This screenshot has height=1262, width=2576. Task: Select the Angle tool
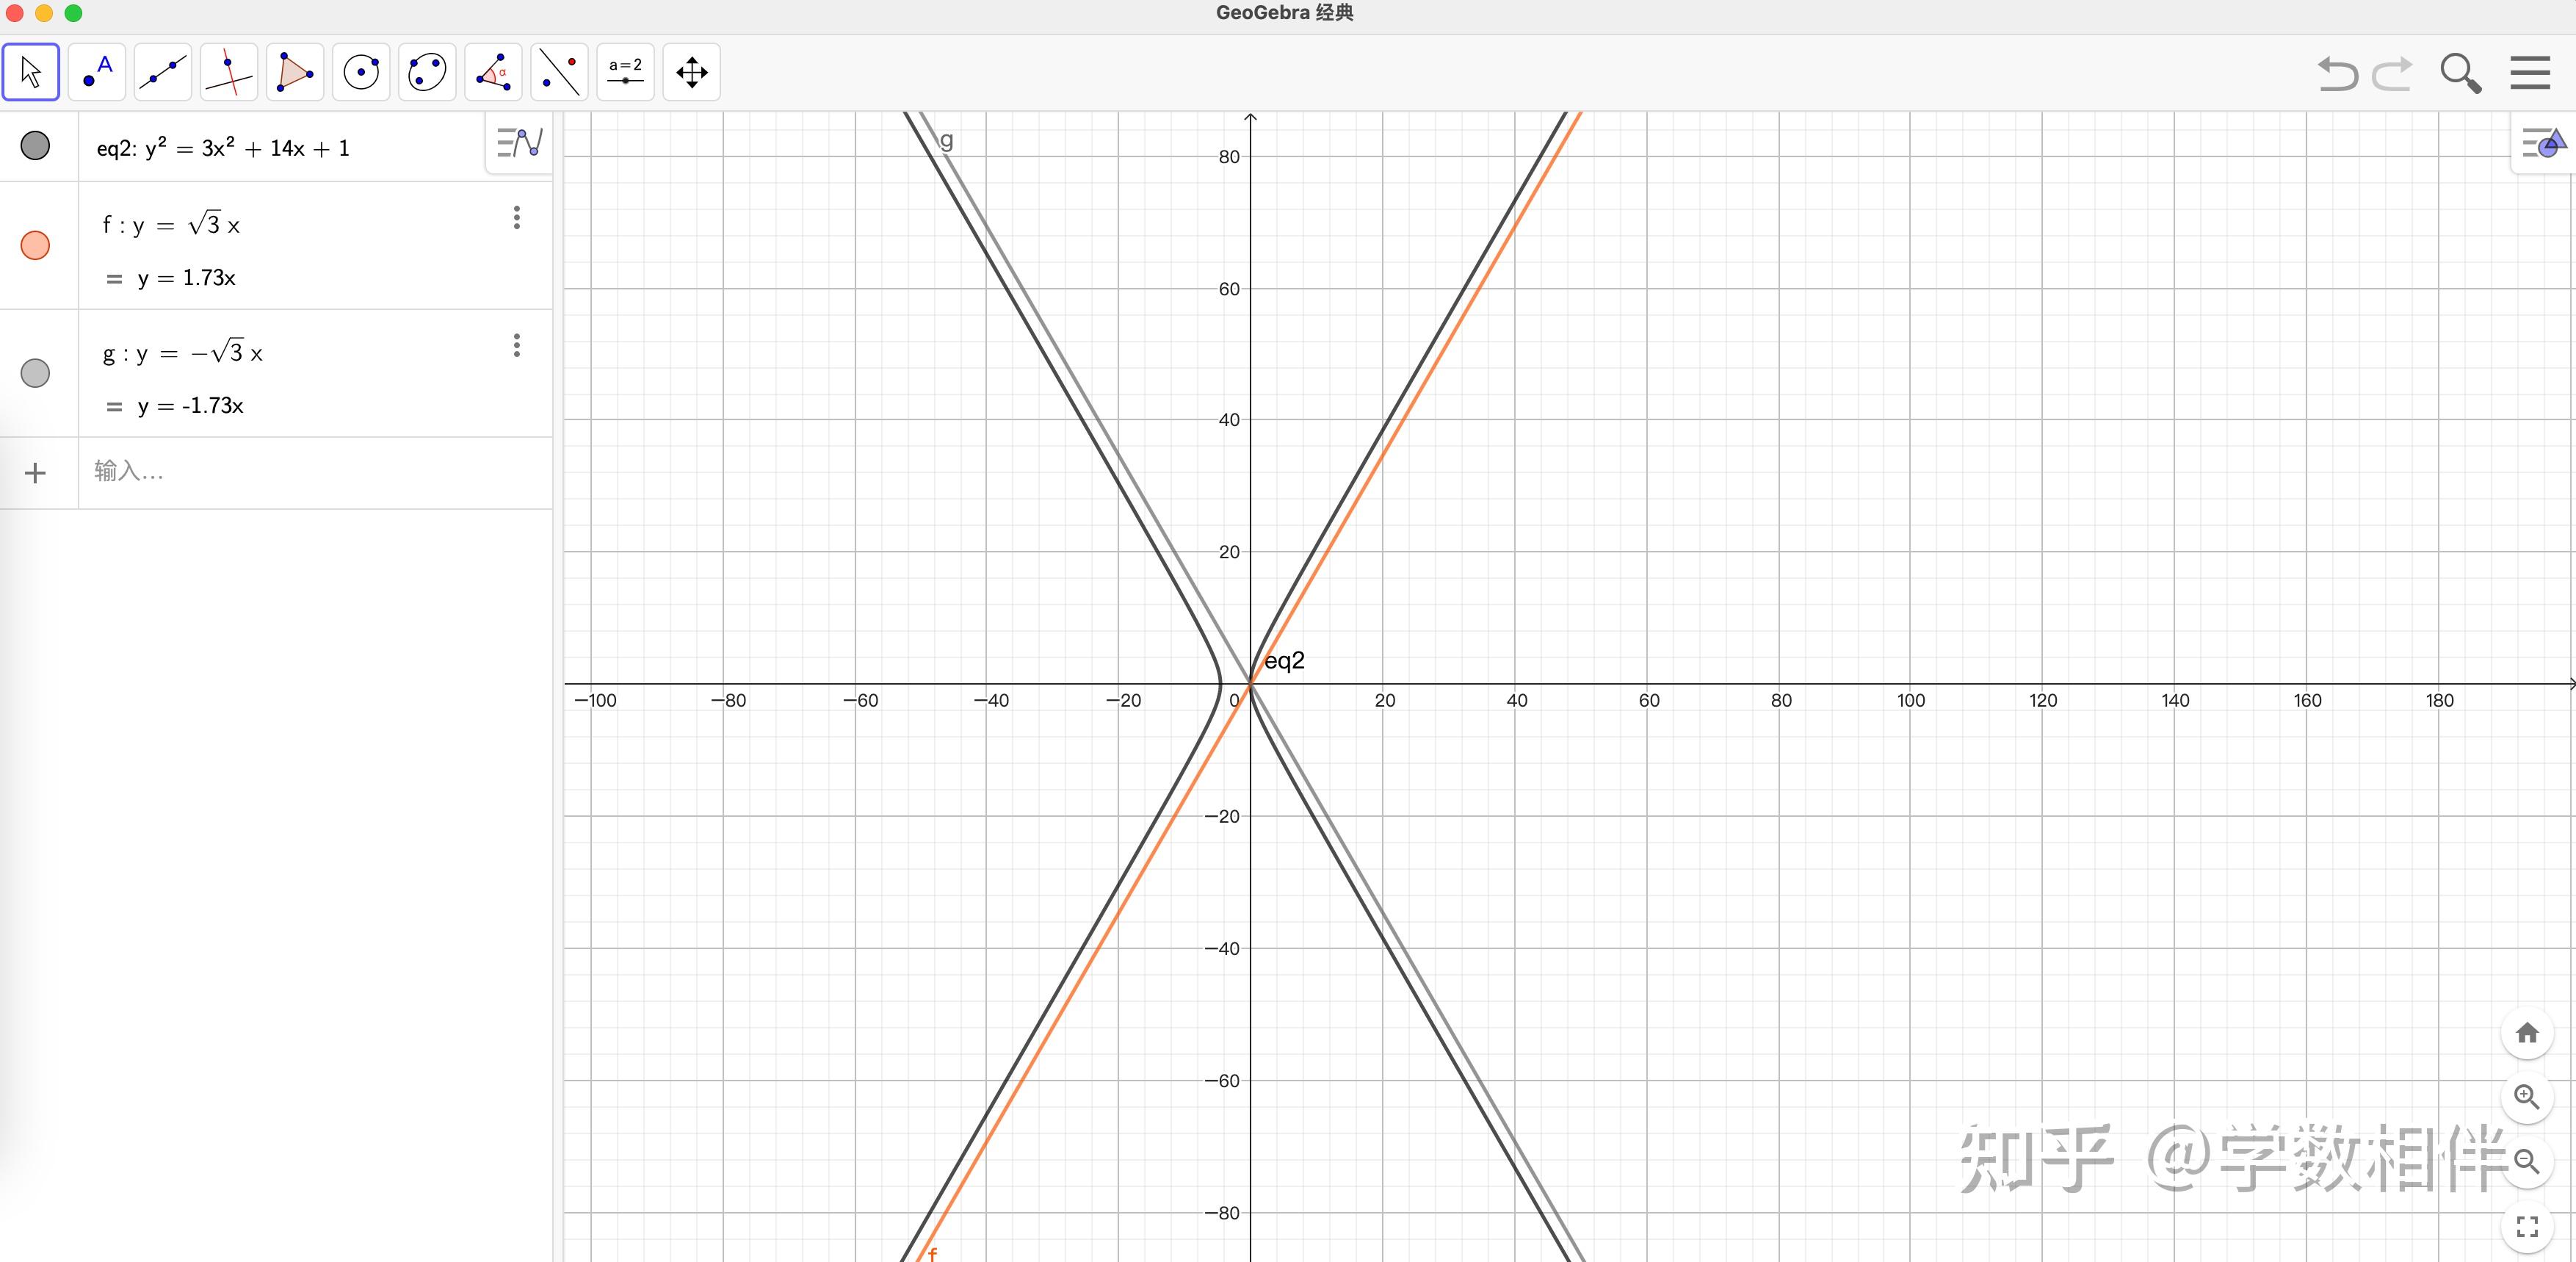[x=493, y=72]
